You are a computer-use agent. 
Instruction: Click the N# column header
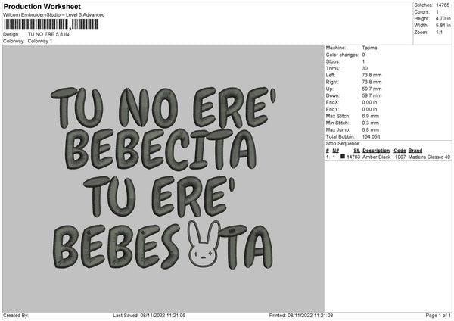(335, 151)
